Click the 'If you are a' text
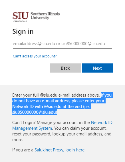This screenshot has width=125, height=162. [23, 150]
